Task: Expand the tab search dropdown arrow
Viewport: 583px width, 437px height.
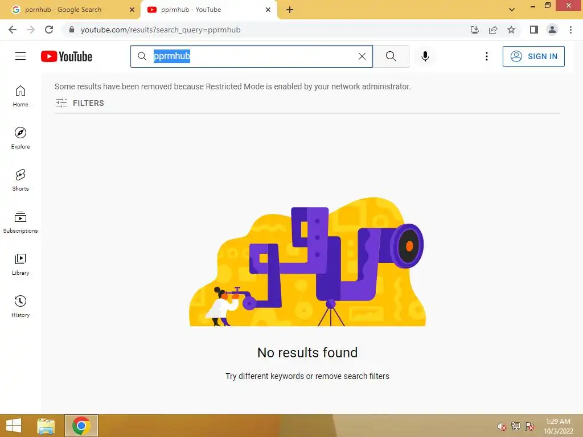Action: click(x=512, y=10)
